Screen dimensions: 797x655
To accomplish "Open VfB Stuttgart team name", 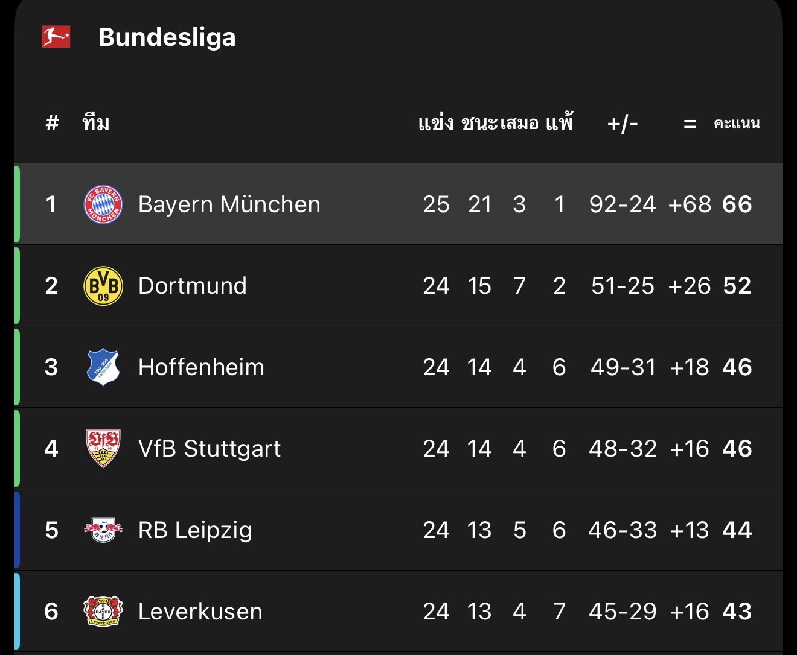I will [209, 449].
